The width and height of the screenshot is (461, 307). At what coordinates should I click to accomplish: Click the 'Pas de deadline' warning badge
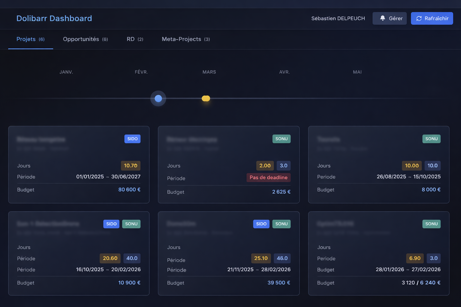269,177
